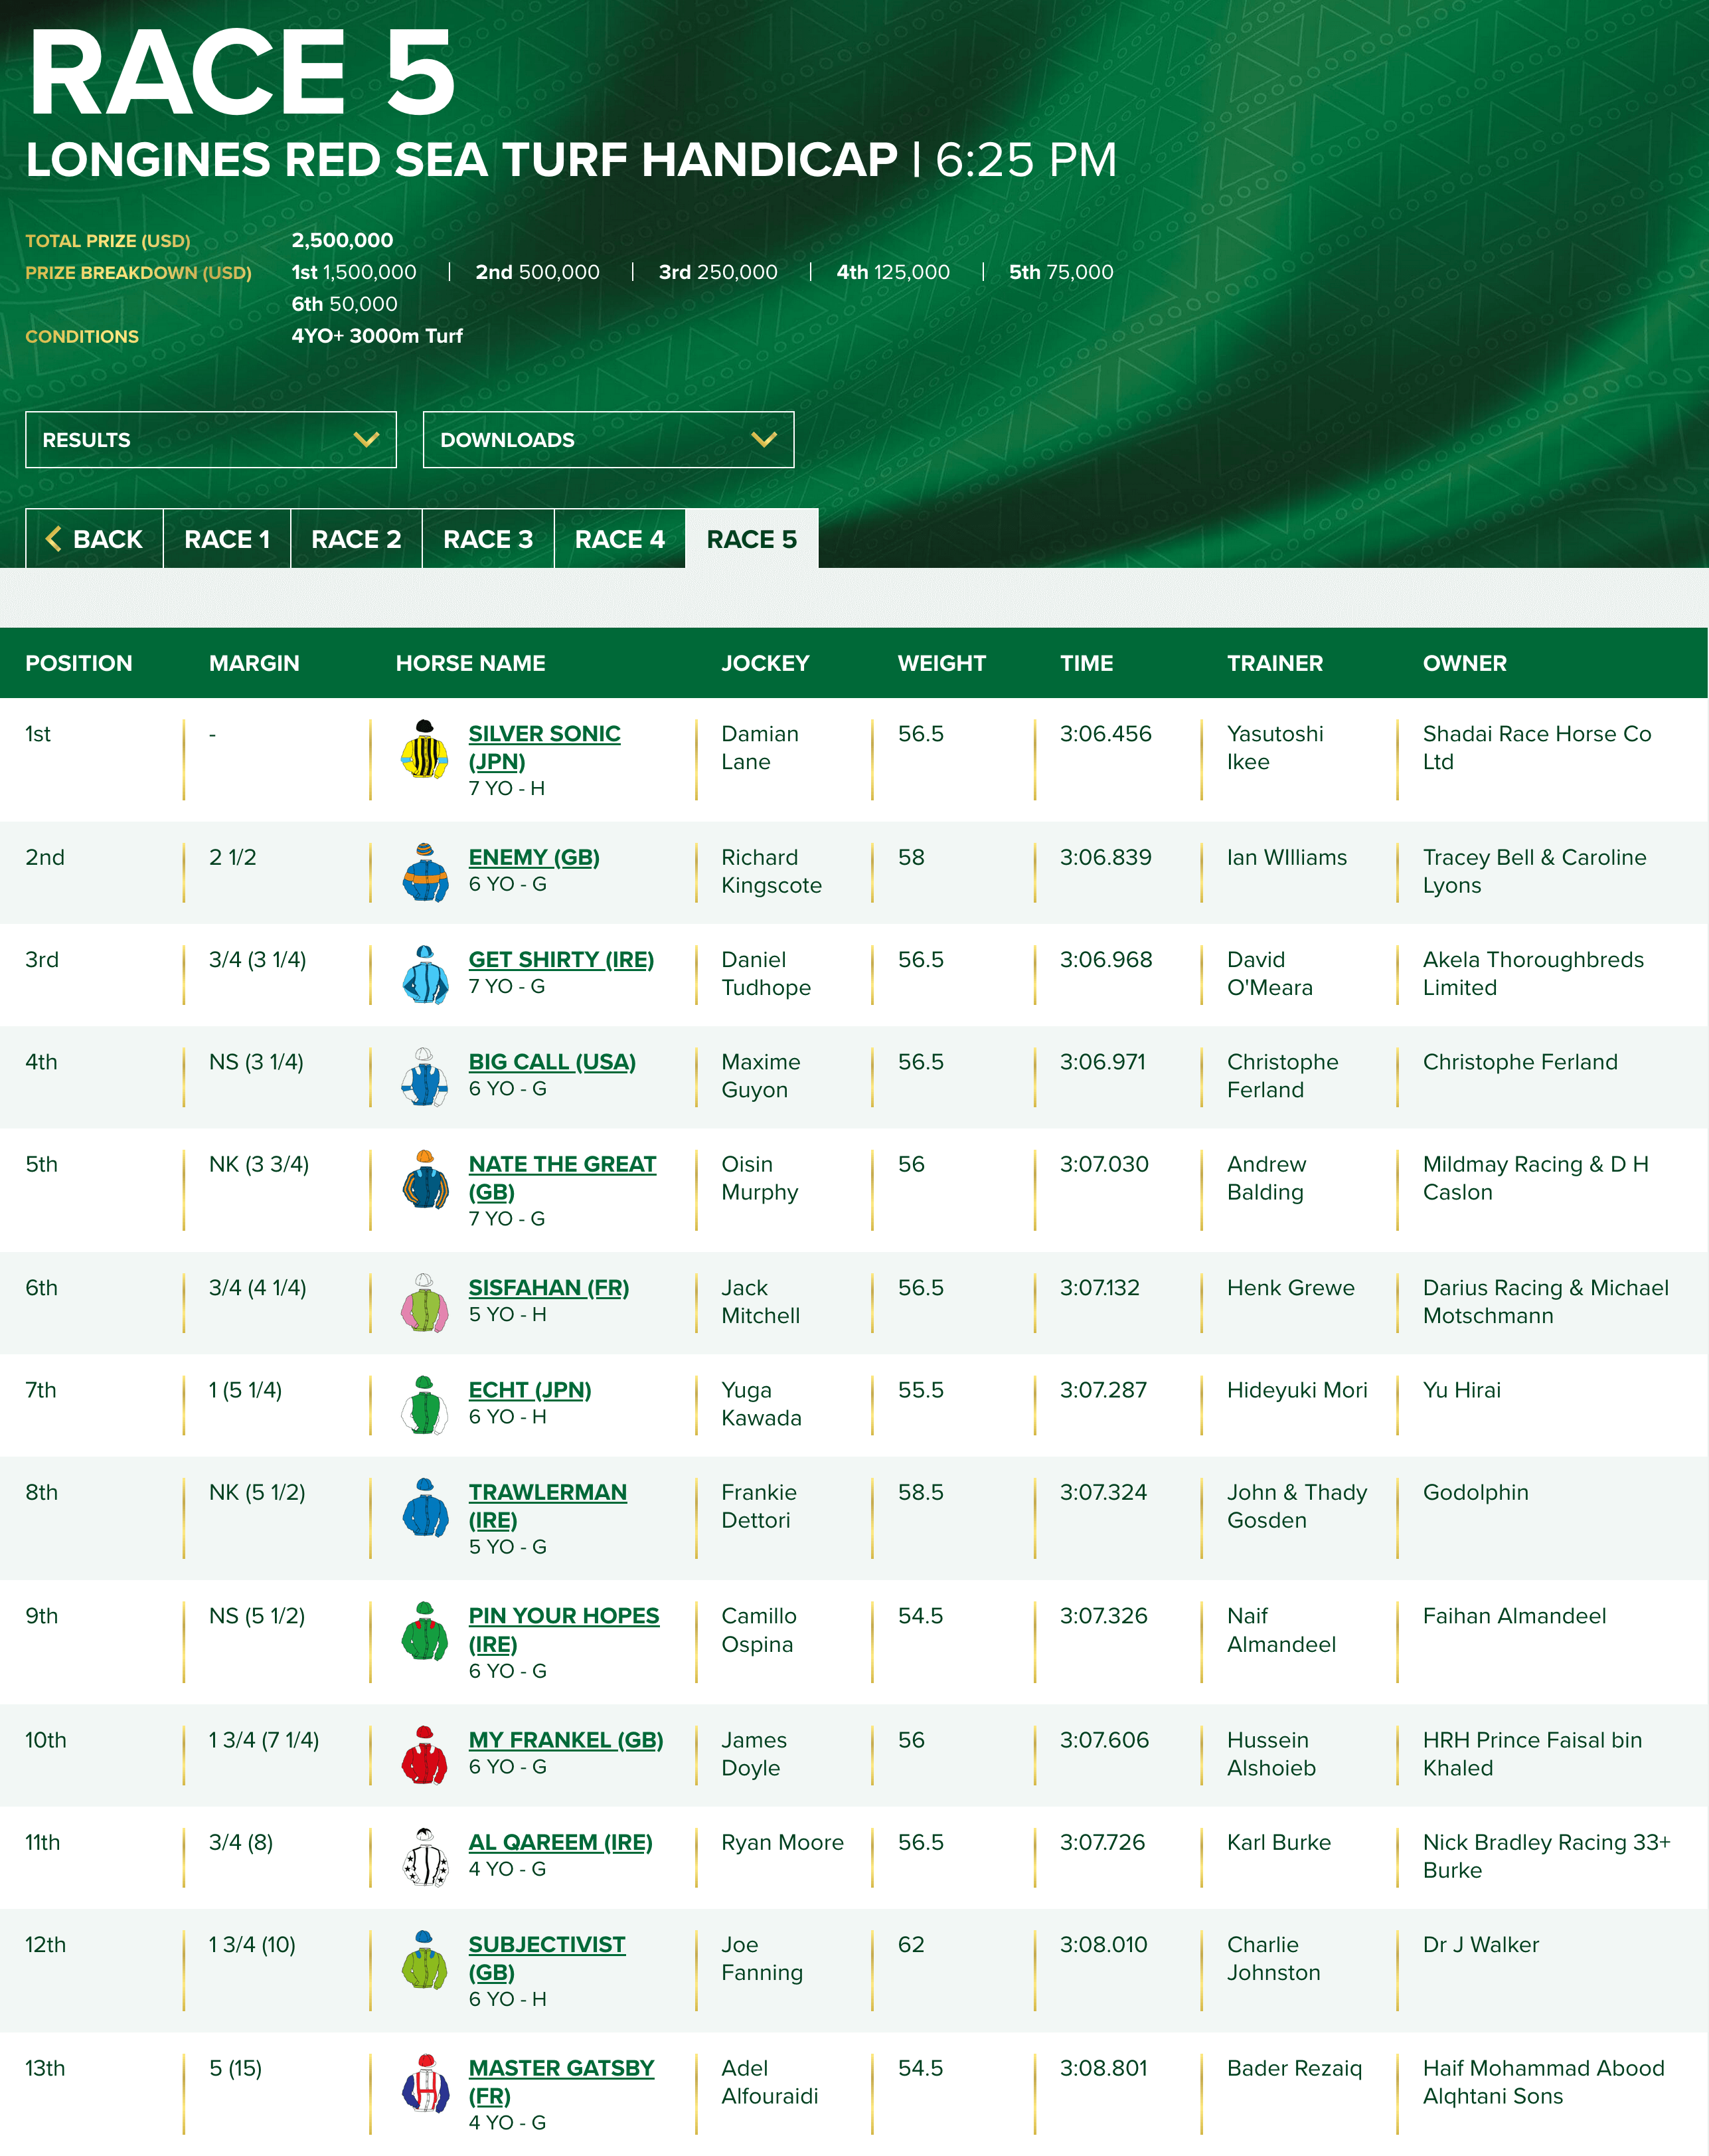The height and width of the screenshot is (2156, 1709).
Task: Click the WEIGHT column header
Action: pyautogui.click(x=941, y=663)
